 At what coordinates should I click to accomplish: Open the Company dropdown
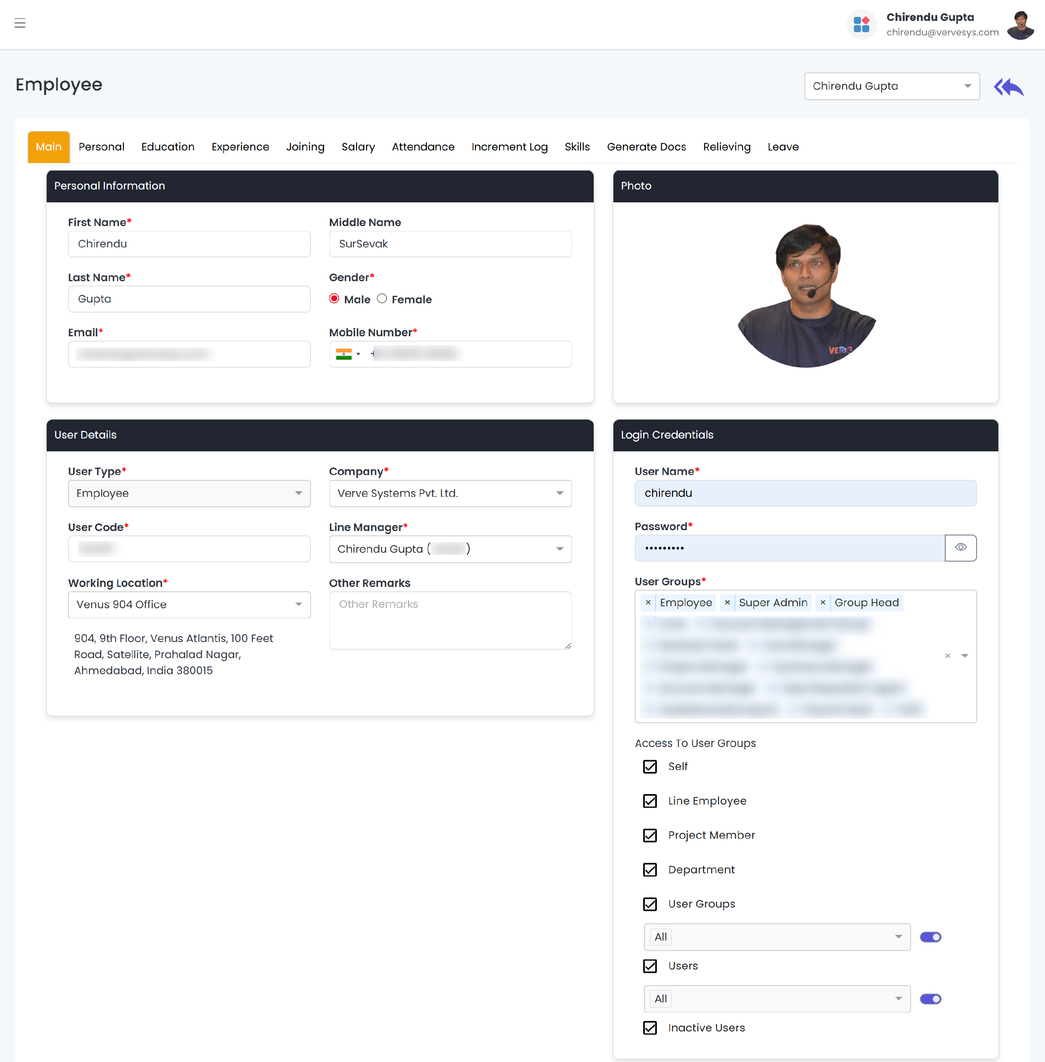pos(450,494)
